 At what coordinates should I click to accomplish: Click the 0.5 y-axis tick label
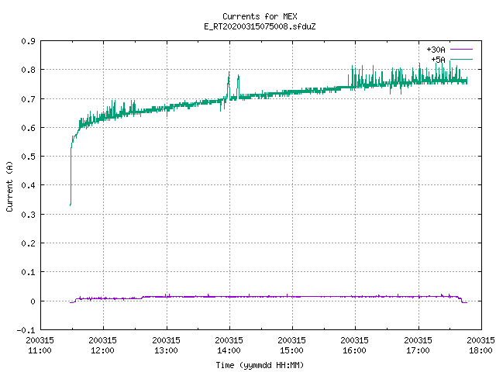(x=28, y=157)
